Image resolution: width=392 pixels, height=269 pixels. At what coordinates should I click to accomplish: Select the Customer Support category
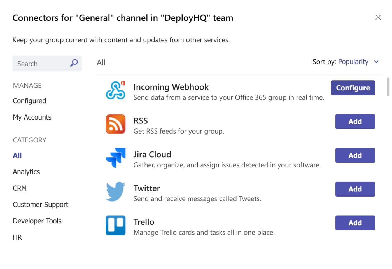[41, 205]
